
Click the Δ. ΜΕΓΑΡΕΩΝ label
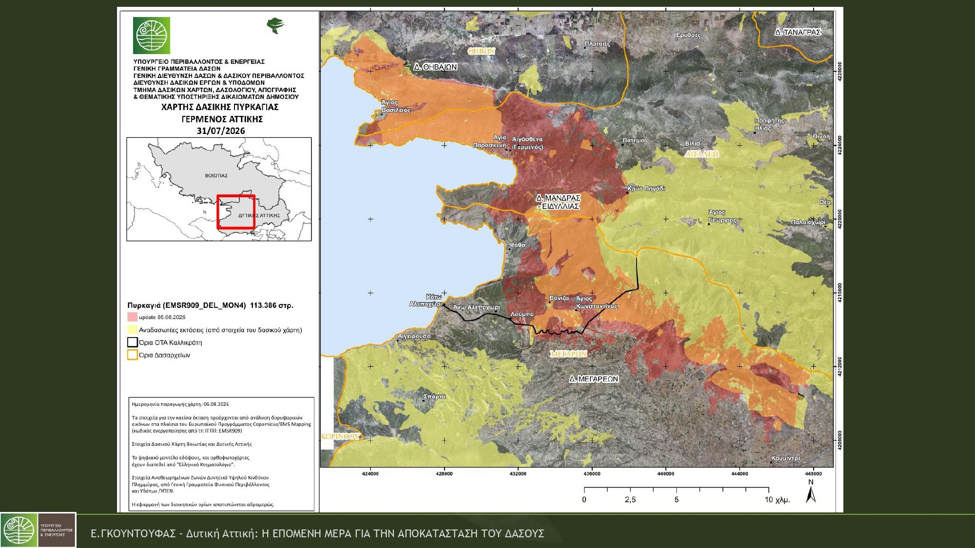tap(594, 379)
